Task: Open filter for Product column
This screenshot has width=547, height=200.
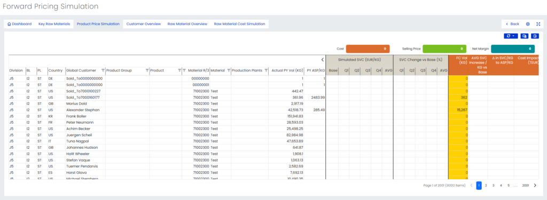Action: (179, 70)
